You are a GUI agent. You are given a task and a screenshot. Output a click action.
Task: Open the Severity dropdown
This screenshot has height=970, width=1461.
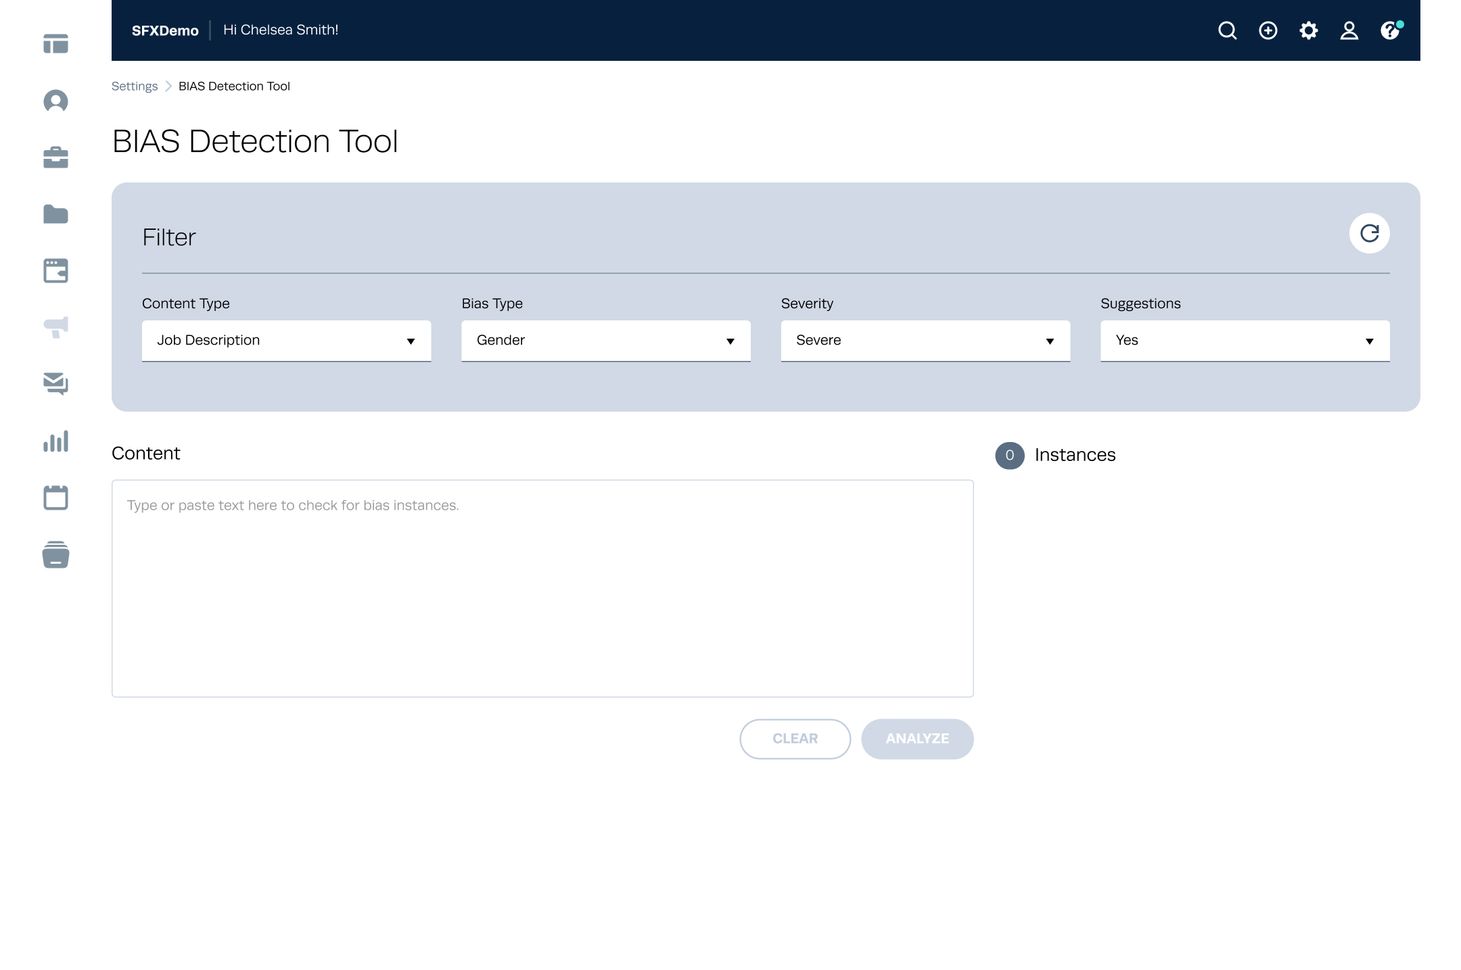tap(925, 341)
